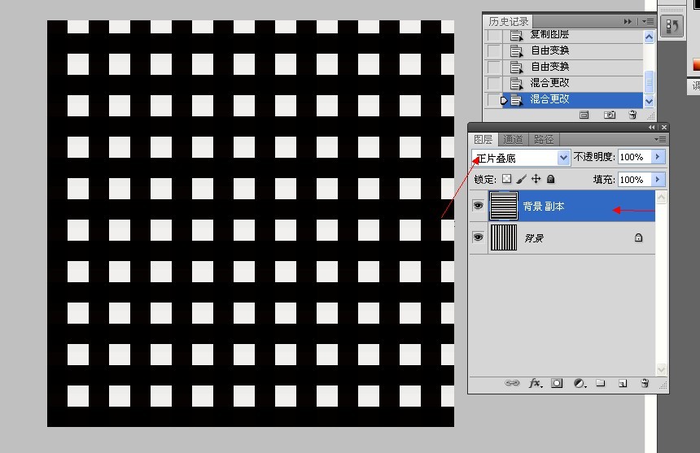Image resolution: width=700 pixels, height=453 pixels.
Task: Click Lock position move icon
Action: point(536,179)
